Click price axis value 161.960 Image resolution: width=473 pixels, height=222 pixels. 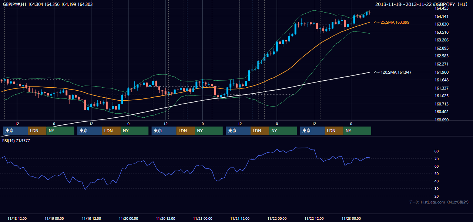pyautogui.click(x=442, y=72)
